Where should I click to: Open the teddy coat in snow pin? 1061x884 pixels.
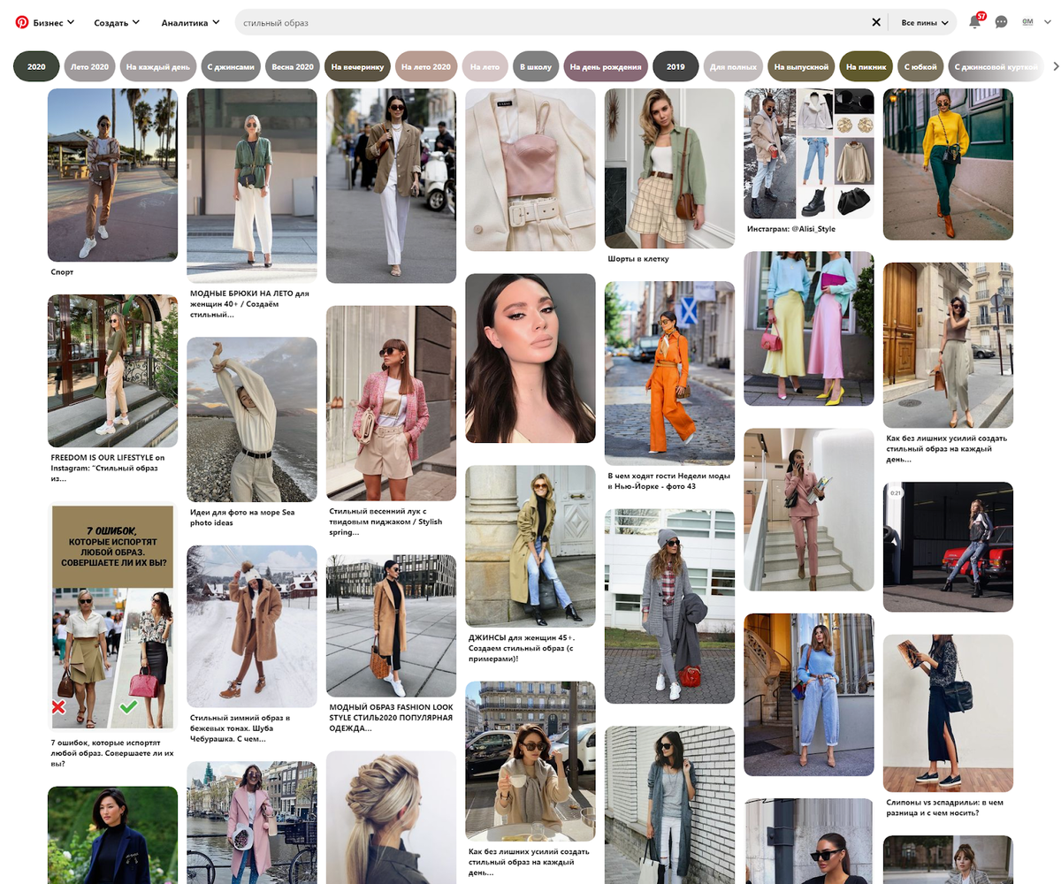[x=252, y=627]
